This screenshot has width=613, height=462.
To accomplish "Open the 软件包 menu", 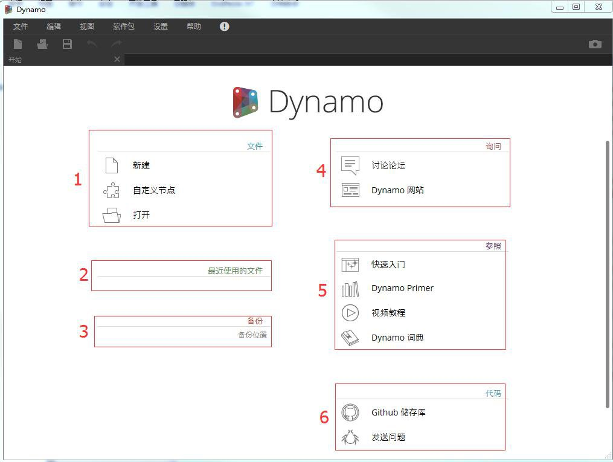I will point(124,26).
